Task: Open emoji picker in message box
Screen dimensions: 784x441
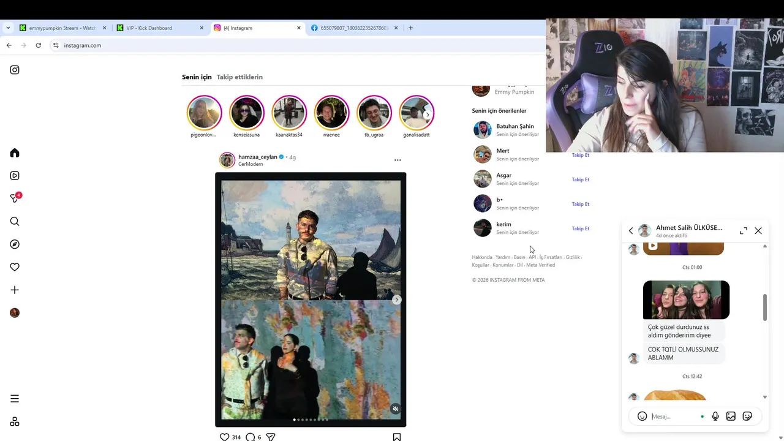Action: [642, 417]
